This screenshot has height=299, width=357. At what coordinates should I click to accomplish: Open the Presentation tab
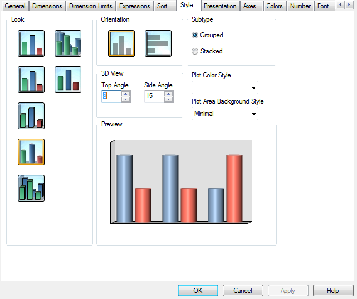[x=220, y=6]
